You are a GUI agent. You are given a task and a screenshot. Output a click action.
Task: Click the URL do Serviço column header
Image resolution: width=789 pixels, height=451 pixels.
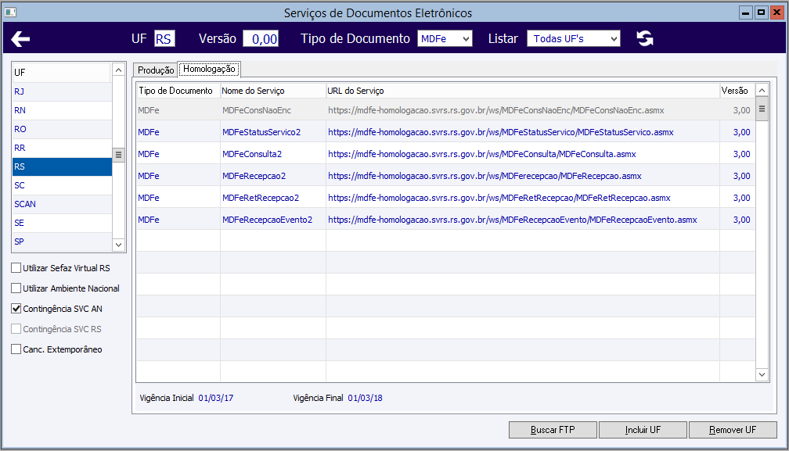[522, 91]
